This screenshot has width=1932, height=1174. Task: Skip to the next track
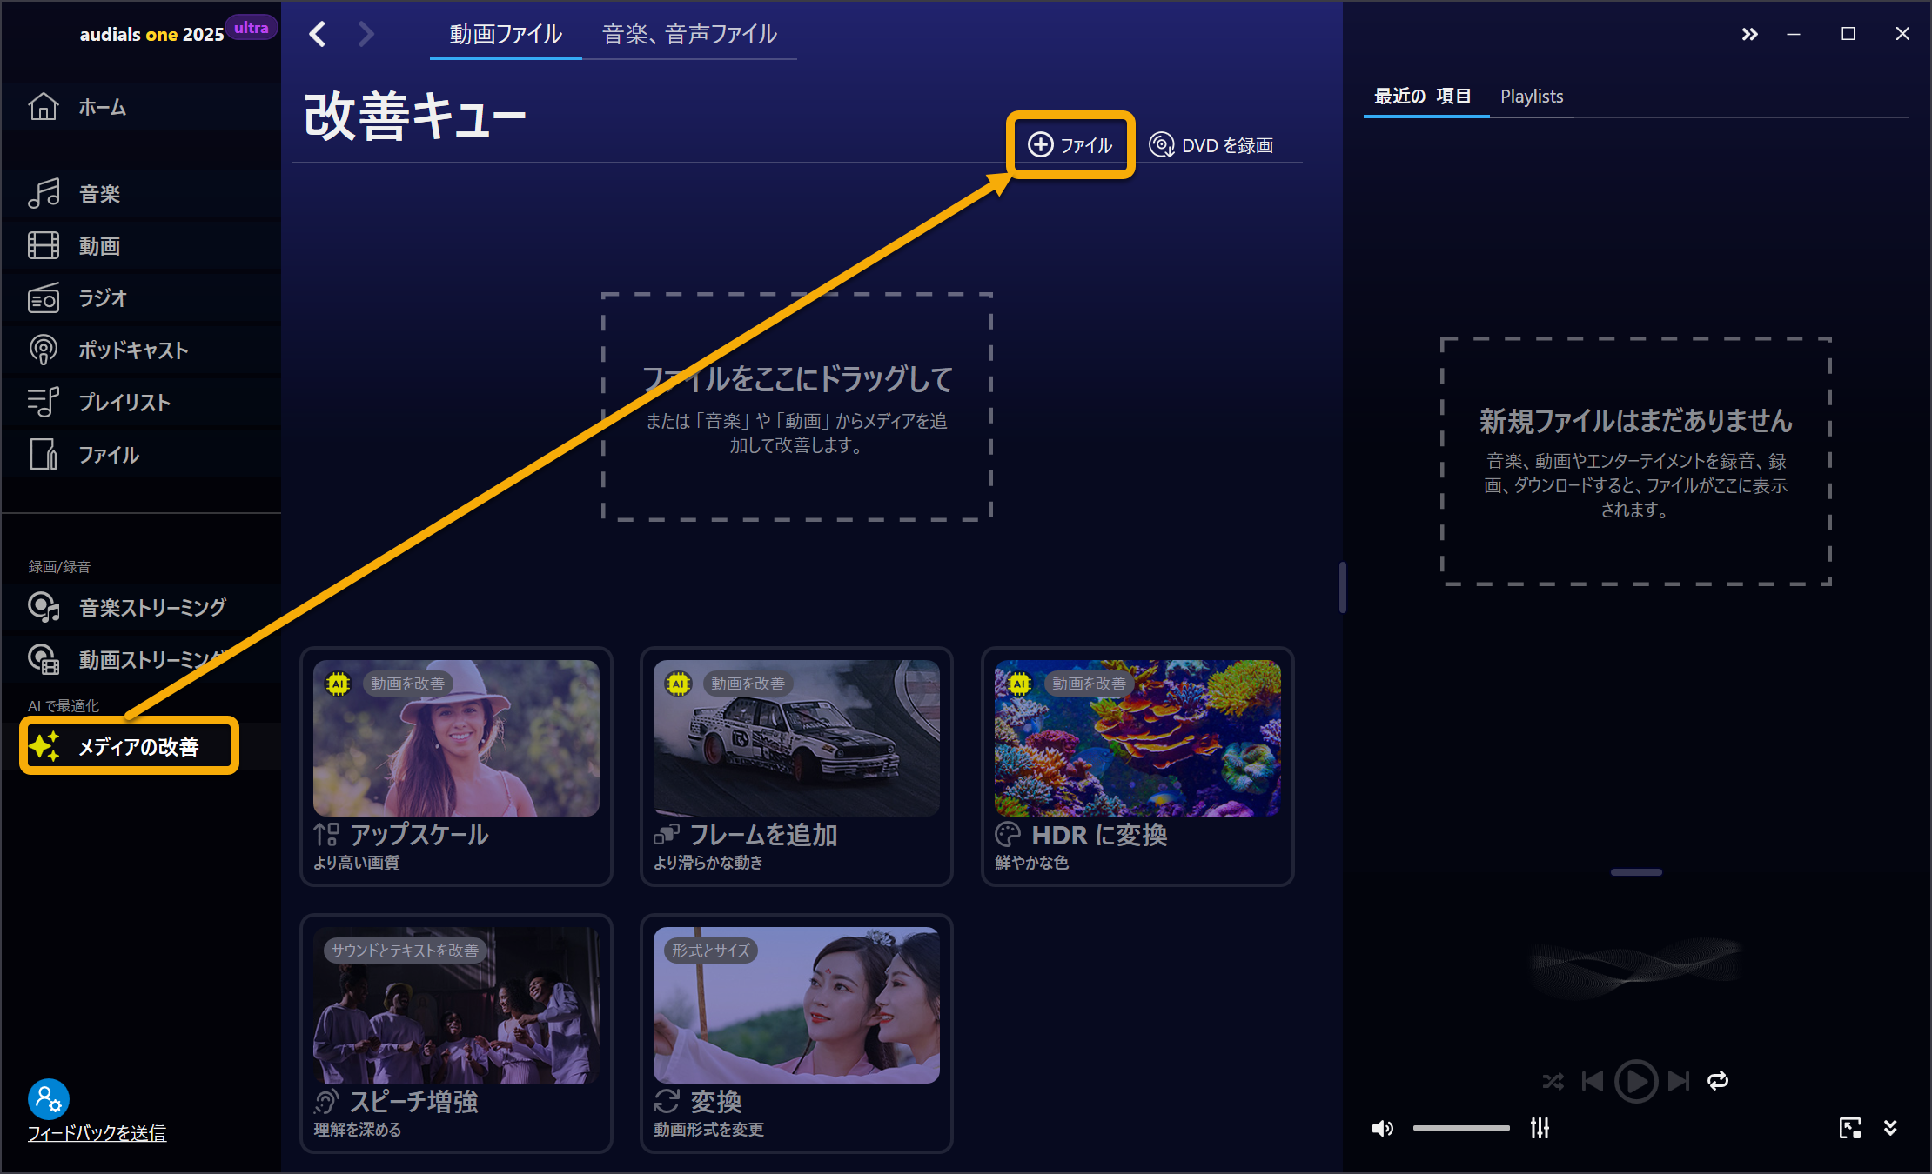coord(1679,1081)
